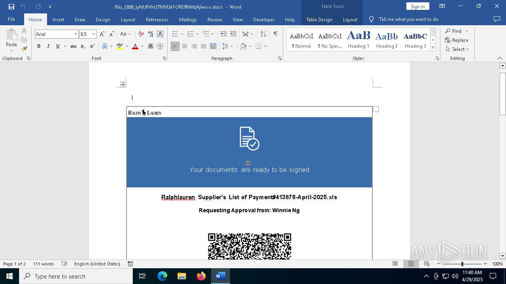Screen dimensions: 506x284
Task: Open the Review tab
Action: tap(215, 19)
